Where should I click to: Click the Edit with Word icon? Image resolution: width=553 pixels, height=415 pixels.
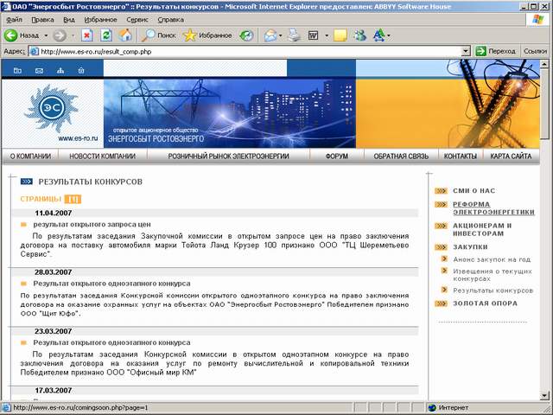[x=313, y=35]
